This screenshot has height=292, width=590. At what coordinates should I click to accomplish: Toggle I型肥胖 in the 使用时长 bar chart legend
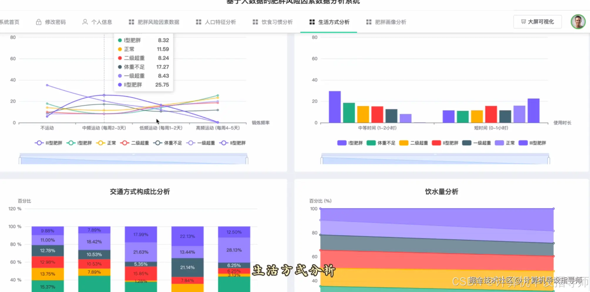pyautogui.click(x=350, y=143)
